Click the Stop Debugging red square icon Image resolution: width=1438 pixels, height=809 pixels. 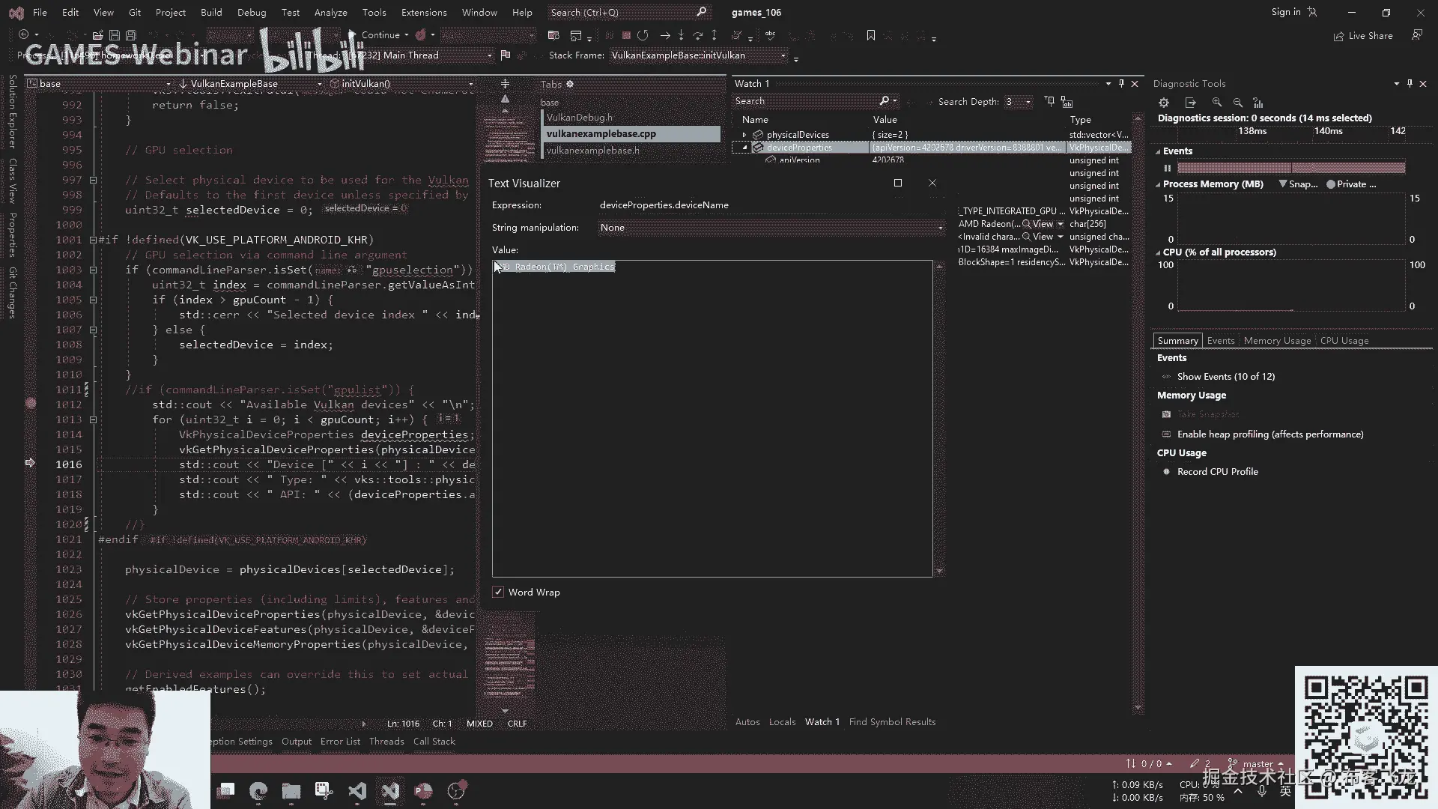coord(626,35)
